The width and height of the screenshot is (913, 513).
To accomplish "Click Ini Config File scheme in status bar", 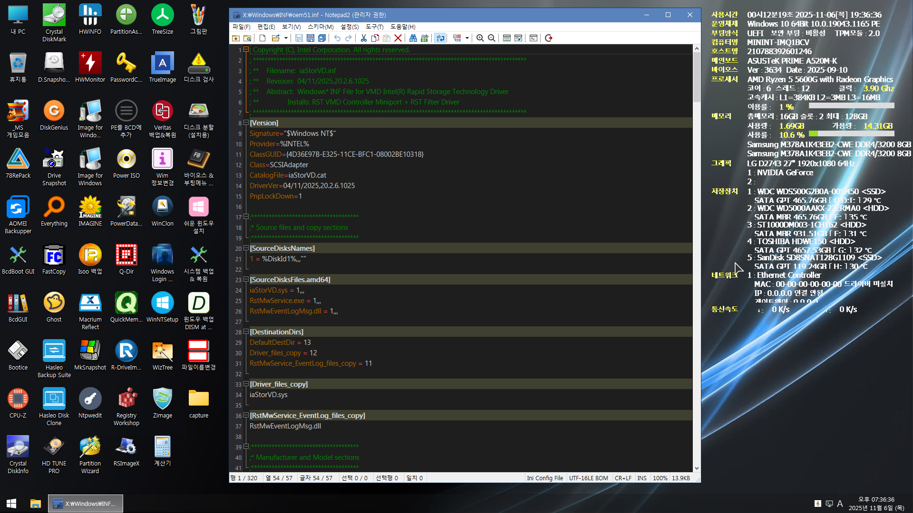I will click(x=544, y=478).
